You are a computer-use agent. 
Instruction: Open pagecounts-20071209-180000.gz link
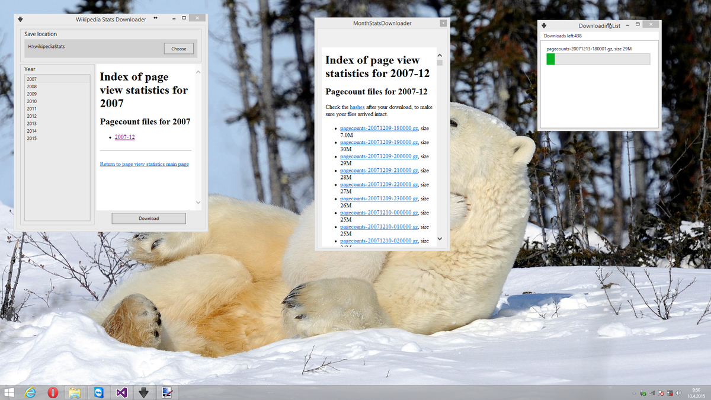tap(379, 128)
